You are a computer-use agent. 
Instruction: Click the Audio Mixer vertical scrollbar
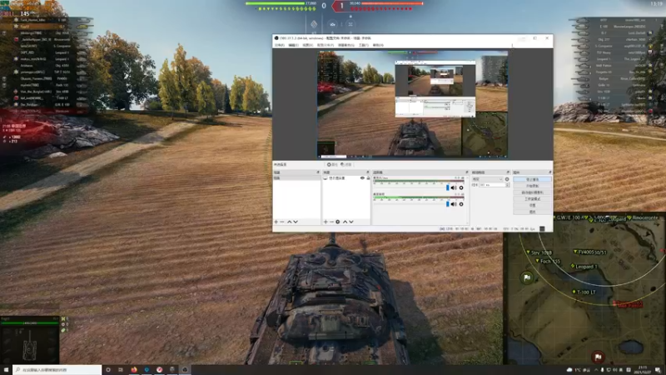click(x=468, y=199)
